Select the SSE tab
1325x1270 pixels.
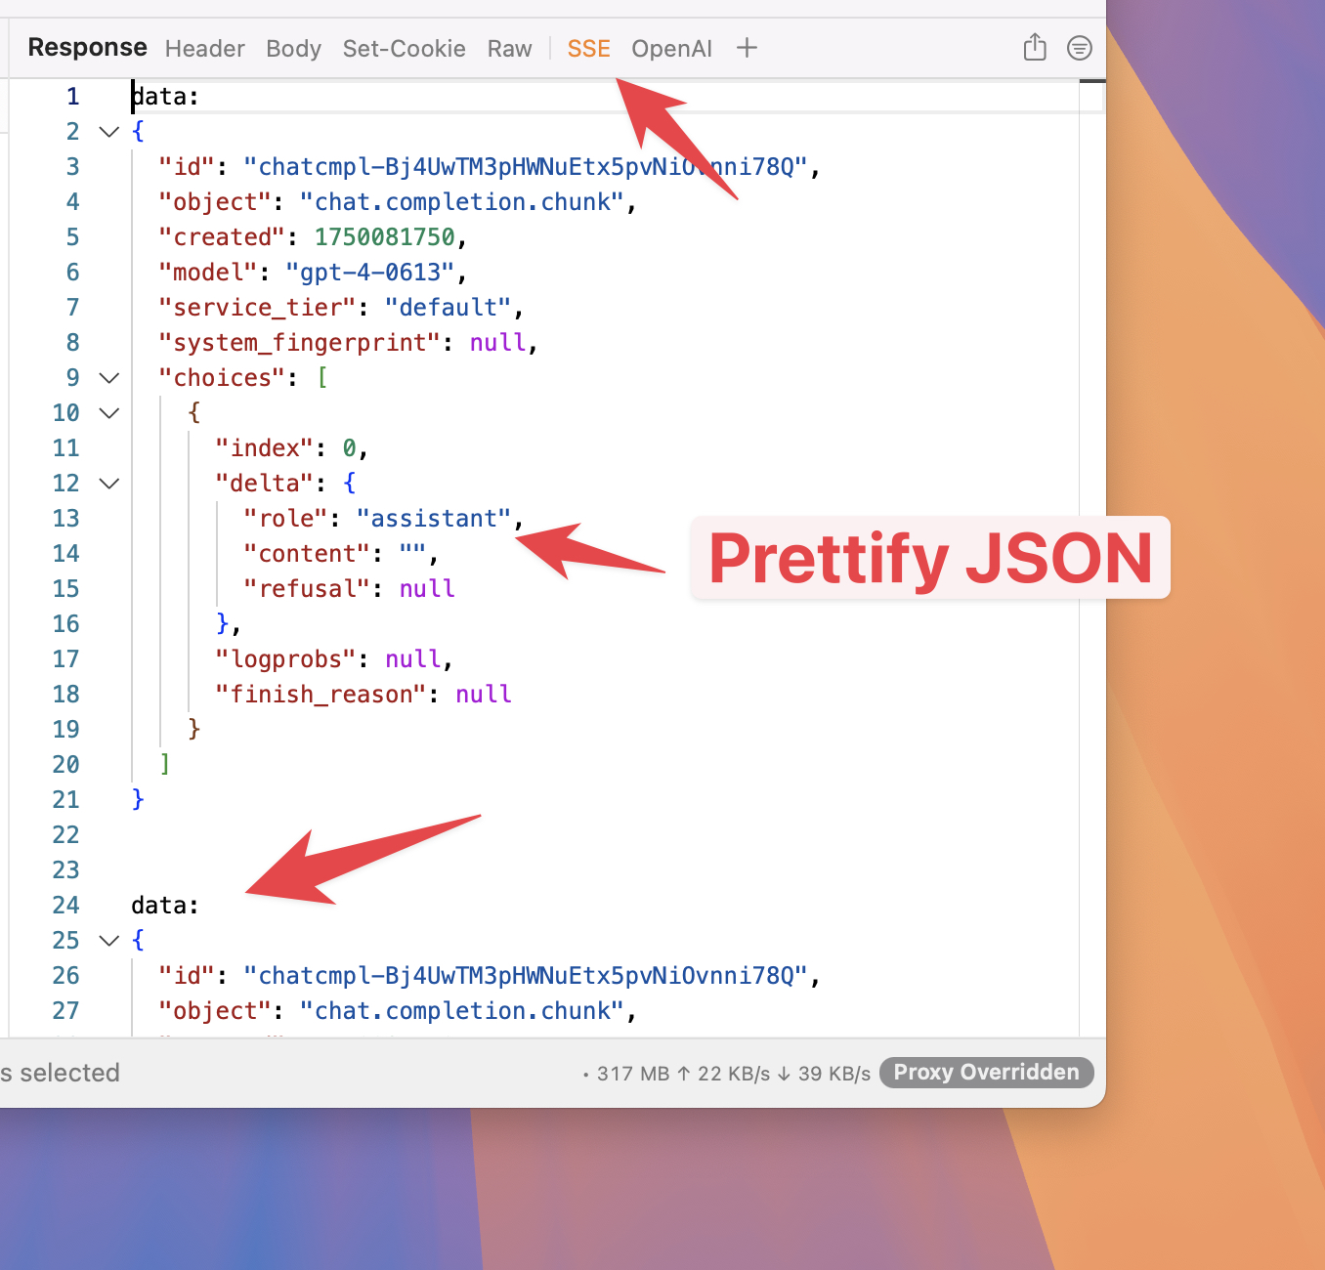pyautogui.click(x=589, y=49)
